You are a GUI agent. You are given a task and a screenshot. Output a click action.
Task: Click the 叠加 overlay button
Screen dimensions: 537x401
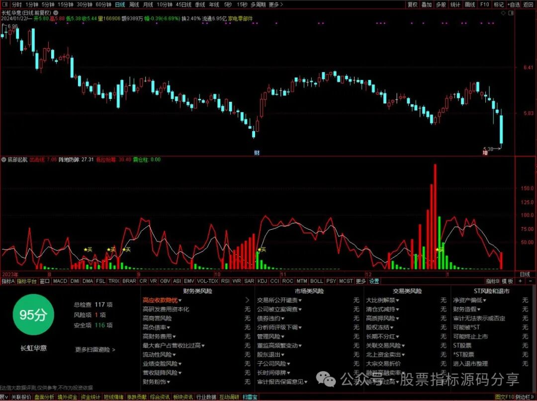pyautogui.click(x=427, y=4)
